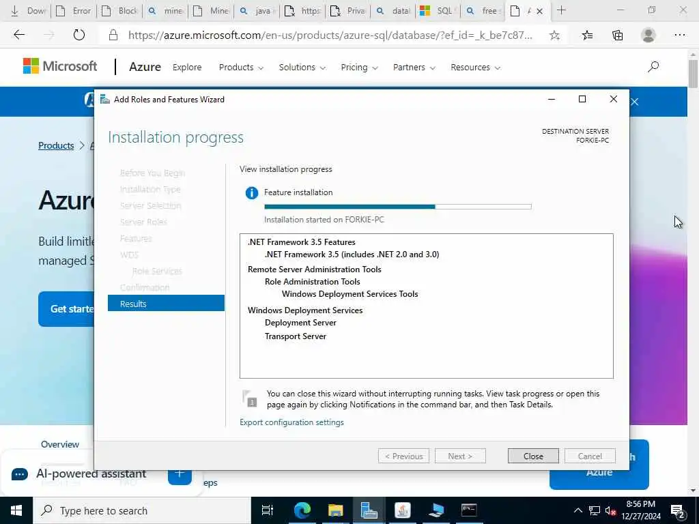Expand the Products dropdown menu
699x524 pixels.
[241, 68]
